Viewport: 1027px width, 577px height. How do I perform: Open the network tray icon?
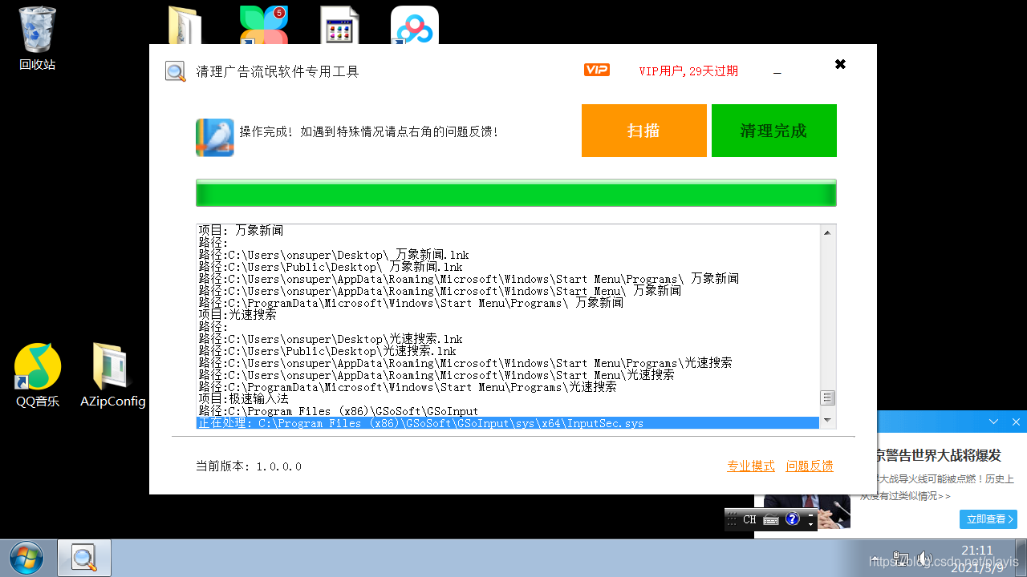tap(901, 558)
